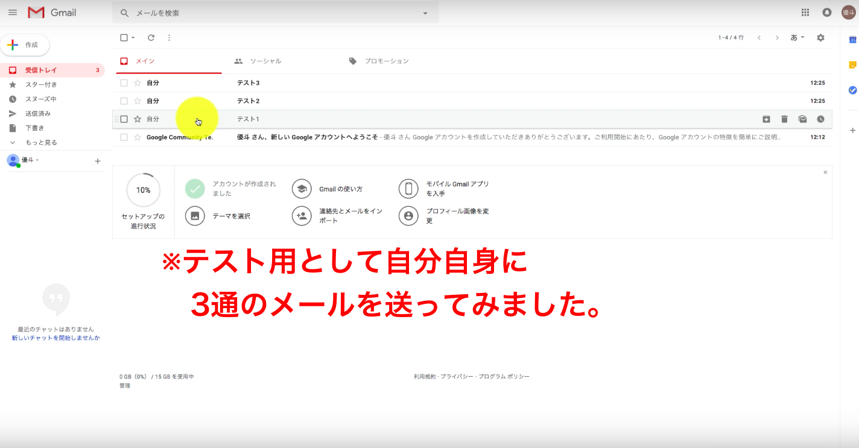Click Gmail の使い方 setup icon
859x448 pixels.
tap(302, 189)
